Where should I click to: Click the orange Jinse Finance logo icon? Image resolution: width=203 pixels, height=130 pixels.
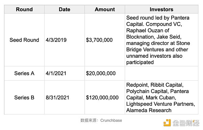tap(167, 123)
